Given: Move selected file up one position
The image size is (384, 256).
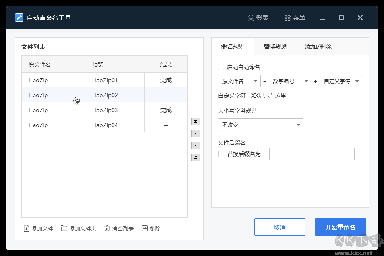Looking at the screenshot, I should click(195, 133).
